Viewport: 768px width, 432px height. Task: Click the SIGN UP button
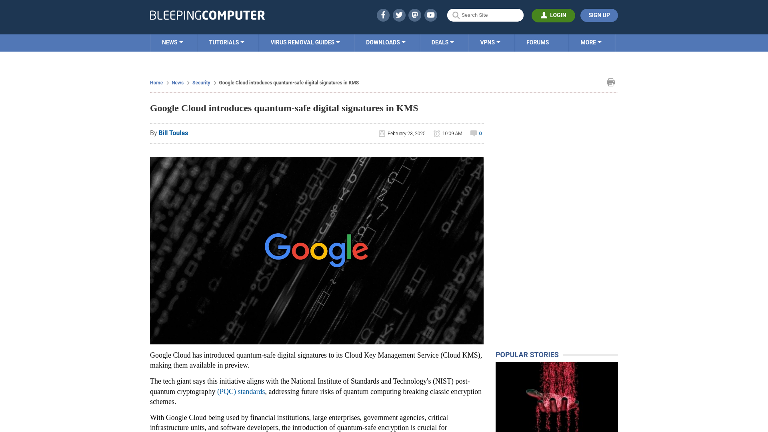(599, 15)
